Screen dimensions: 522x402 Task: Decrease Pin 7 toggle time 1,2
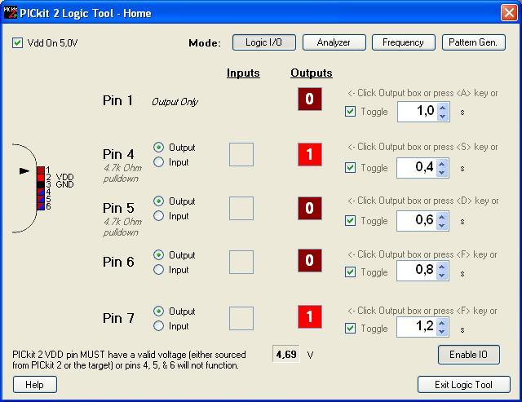point(442,331)
